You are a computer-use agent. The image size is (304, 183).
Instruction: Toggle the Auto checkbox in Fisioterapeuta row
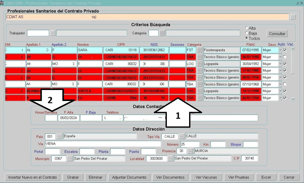point(285,50)
